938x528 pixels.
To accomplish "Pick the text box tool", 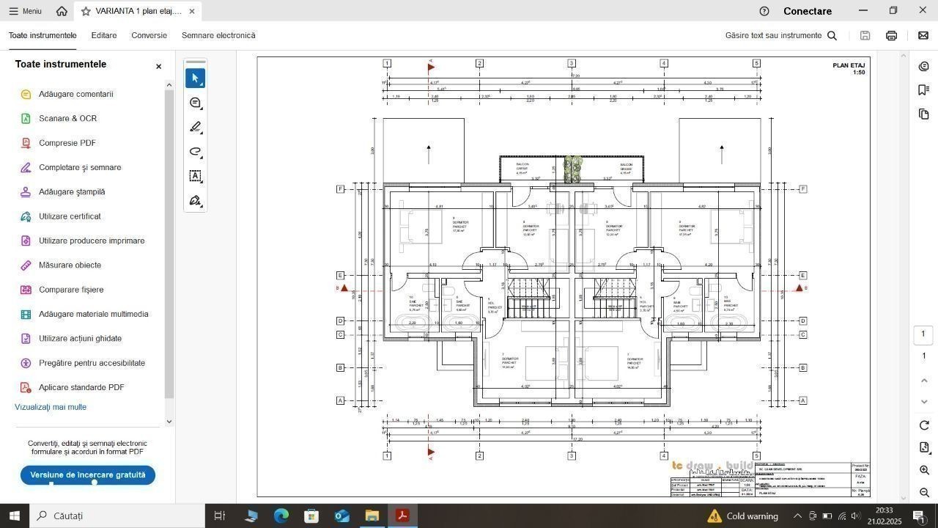I will pos(195,176).
